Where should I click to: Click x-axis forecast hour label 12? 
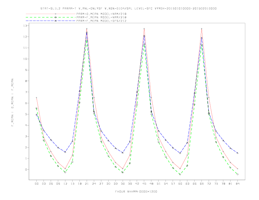click(x=65, y=184)
